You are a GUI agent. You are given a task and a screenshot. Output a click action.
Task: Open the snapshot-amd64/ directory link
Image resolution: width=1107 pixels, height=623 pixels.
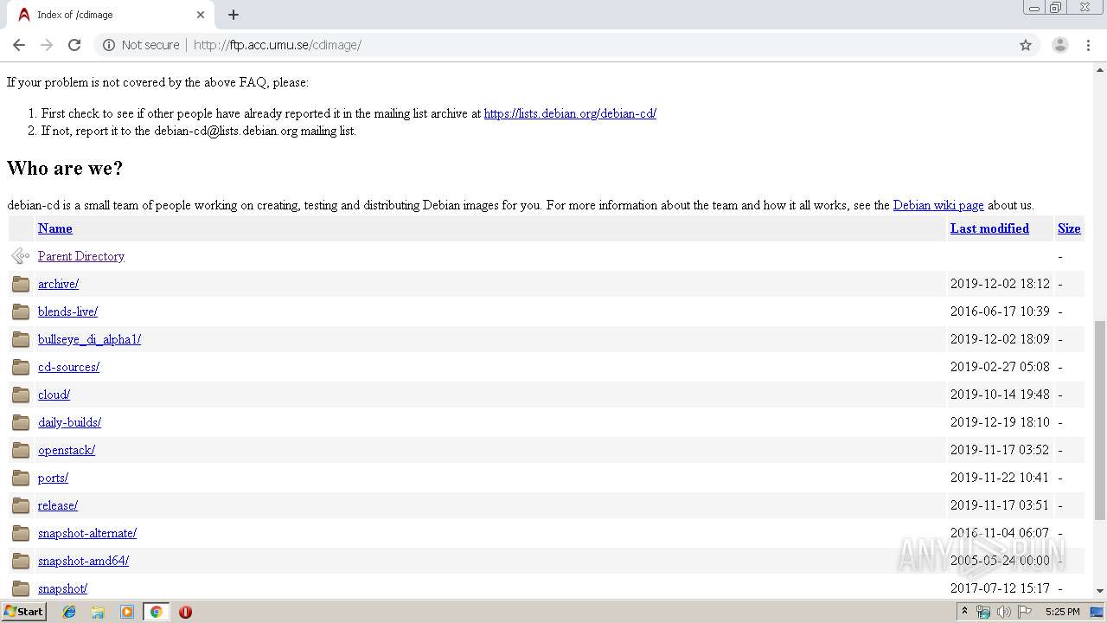click(x=83, y=561)
